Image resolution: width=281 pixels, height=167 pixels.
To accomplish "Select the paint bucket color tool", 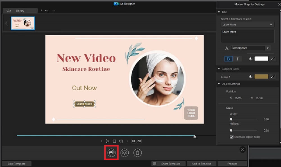I will pos(112,153).
